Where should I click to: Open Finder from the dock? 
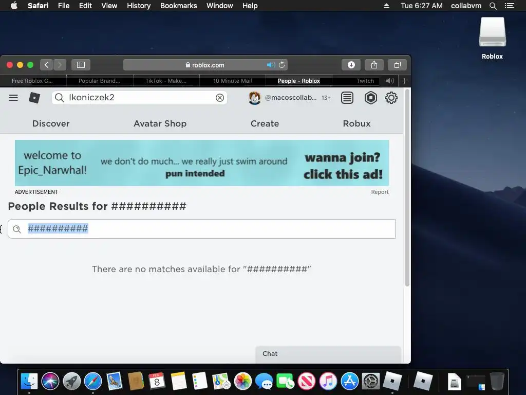point(29,381)
